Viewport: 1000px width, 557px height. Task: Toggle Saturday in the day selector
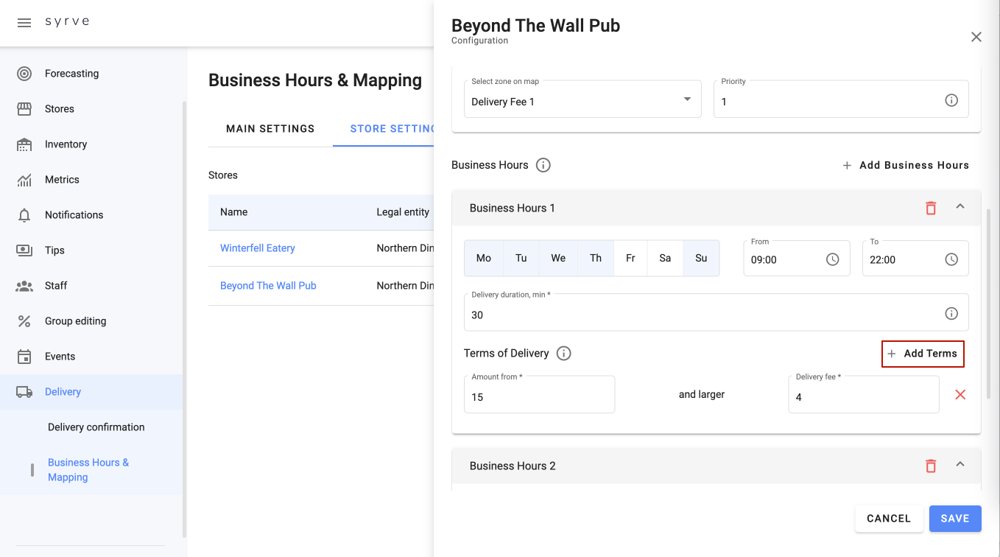click(x=665, y=258)
